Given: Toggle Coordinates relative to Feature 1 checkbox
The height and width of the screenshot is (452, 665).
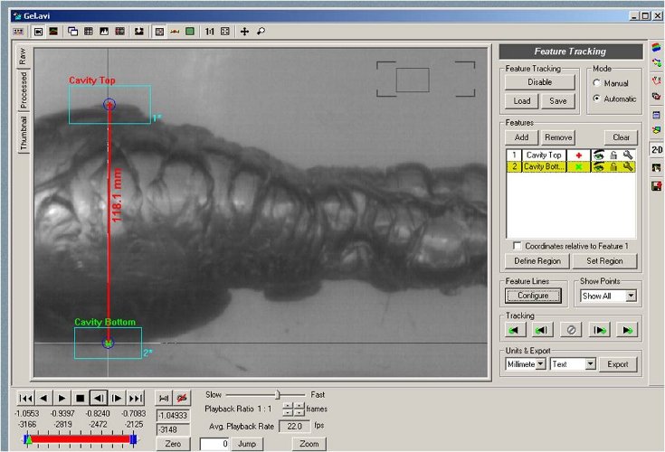Looking at the screenshot, I should coord(517,246).
